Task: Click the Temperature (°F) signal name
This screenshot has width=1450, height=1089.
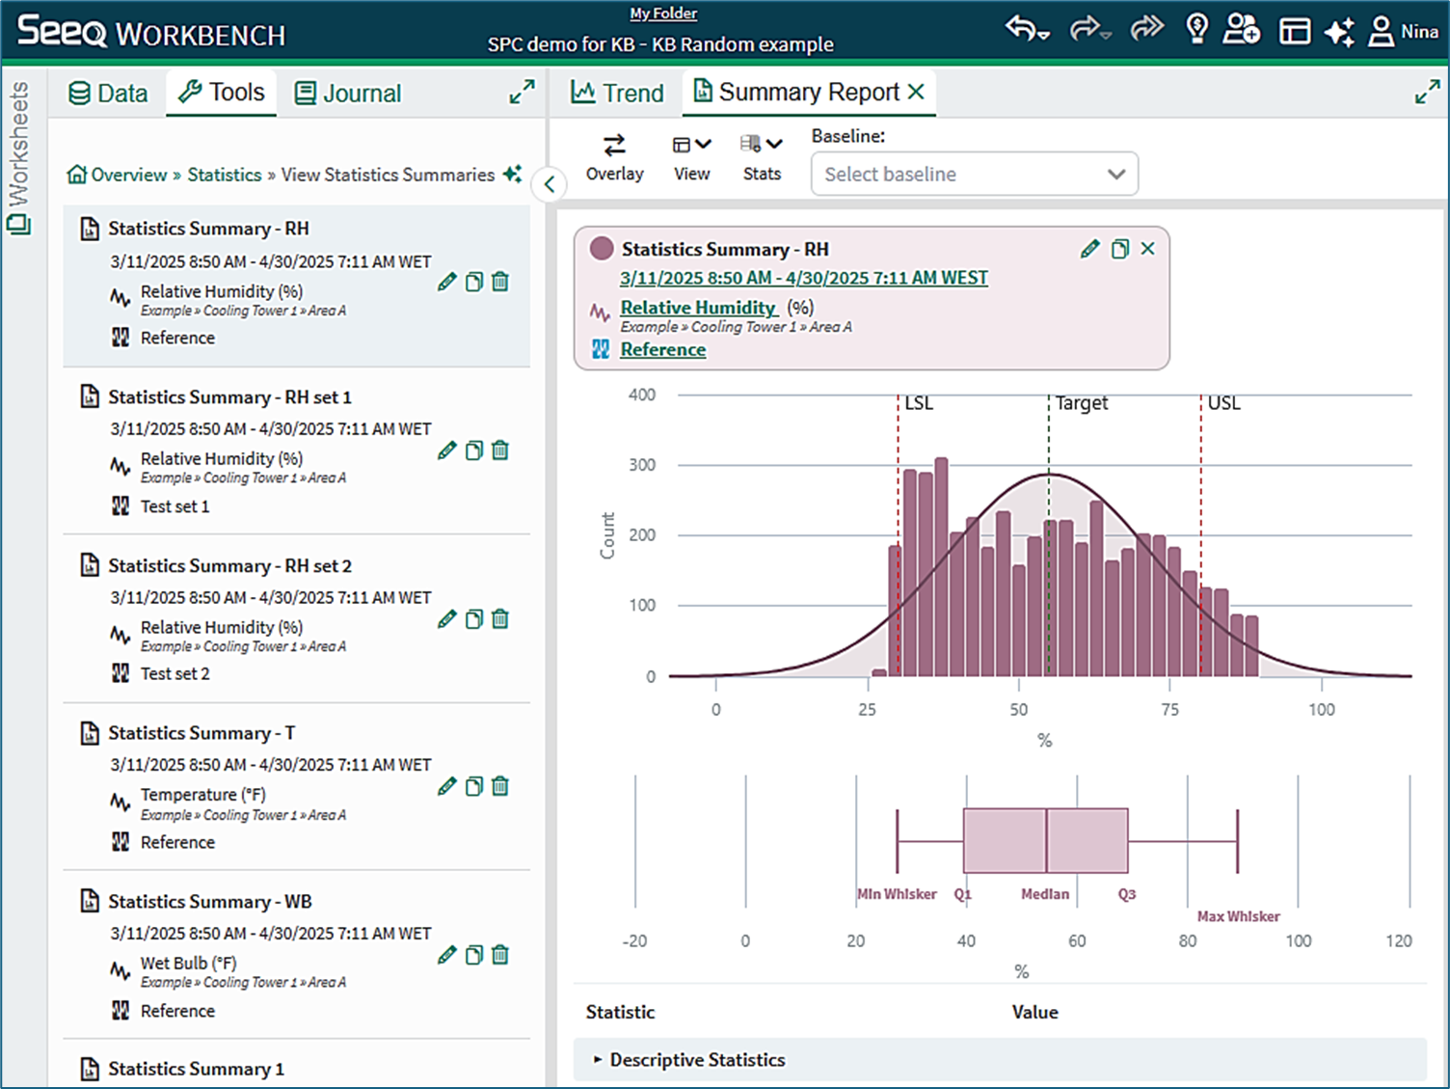Action: (203, 795)
